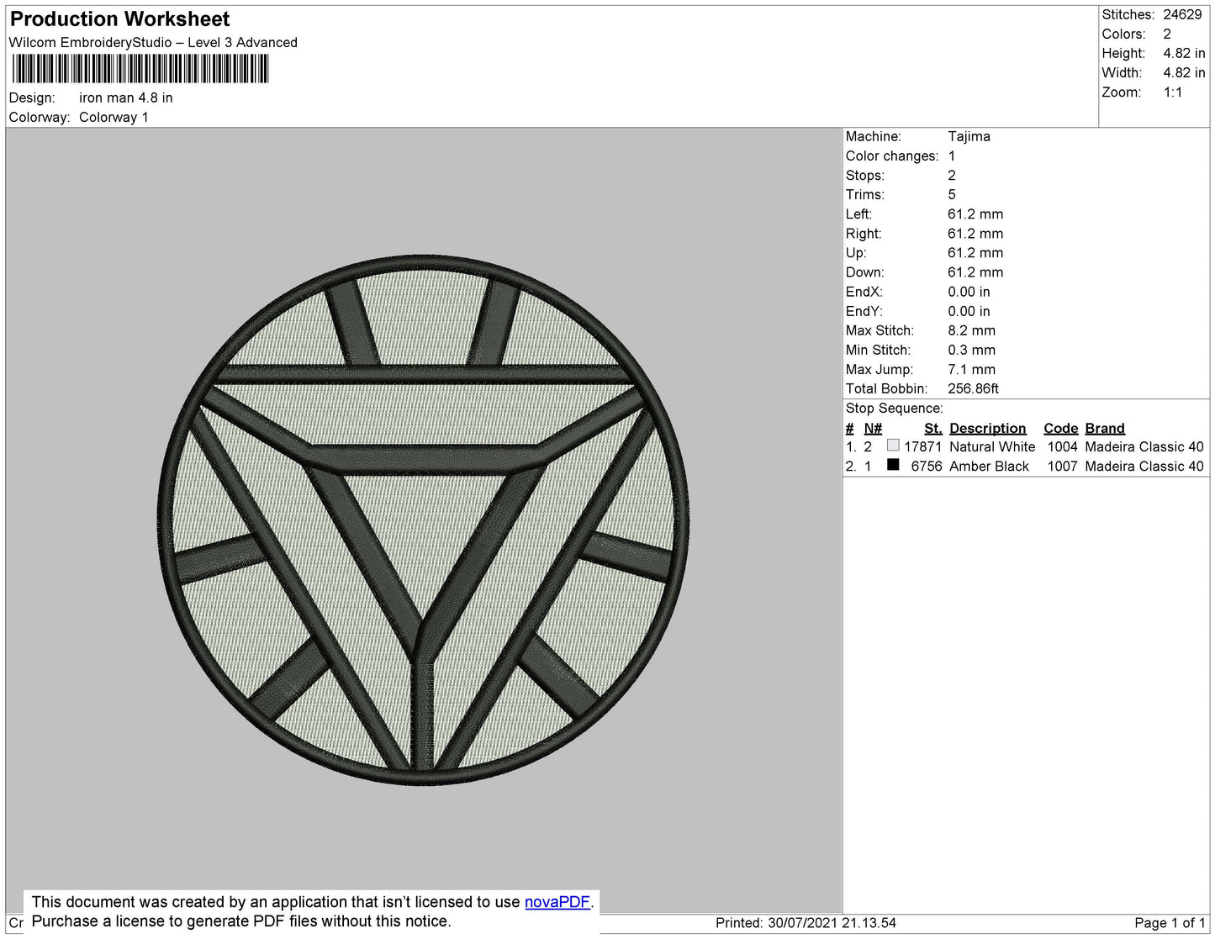This screenshot has width=1215, height=939.
Task: Click the stitch count value 24629
Action: 1182,14
